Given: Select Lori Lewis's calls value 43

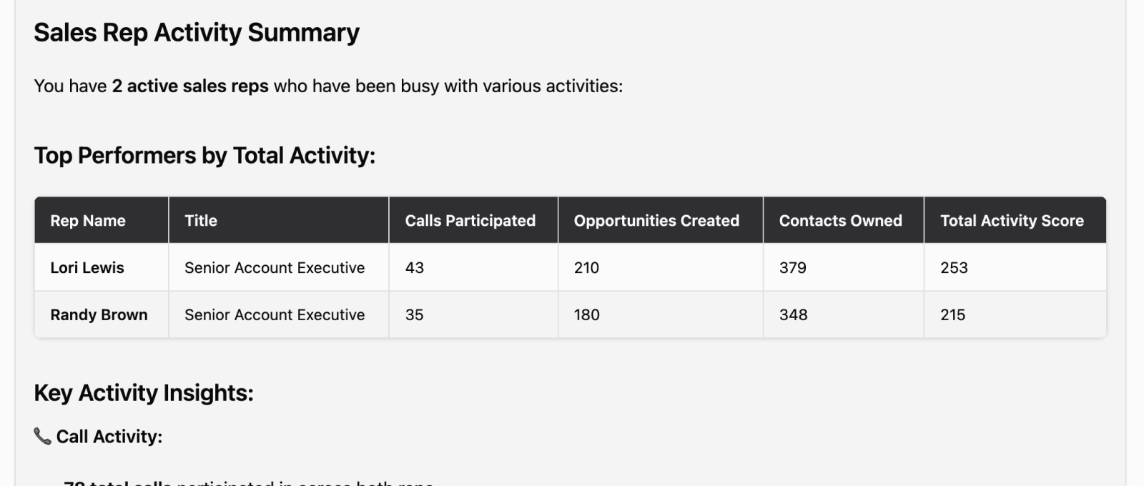Looking at the screenshot, I should (x=415, y=267).
